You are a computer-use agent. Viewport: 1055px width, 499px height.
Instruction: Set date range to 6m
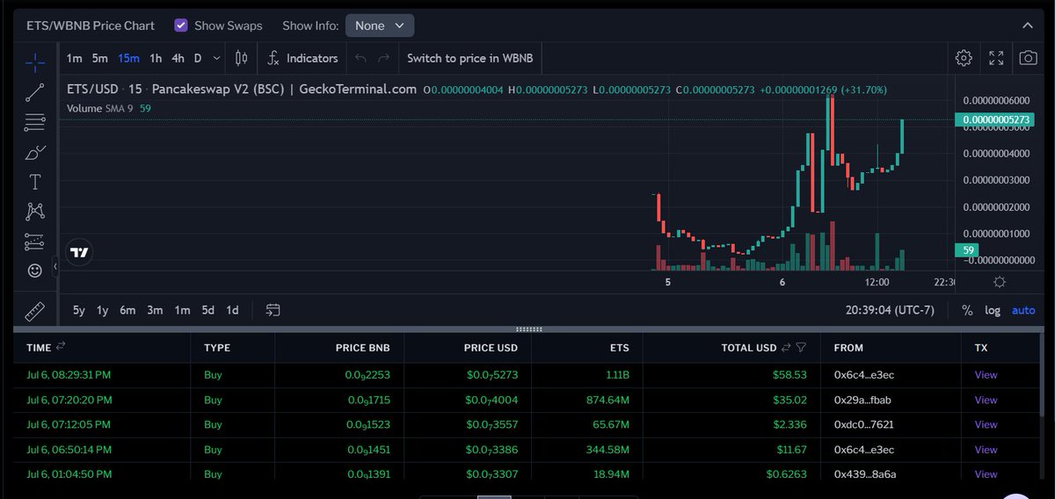[128, 310]
